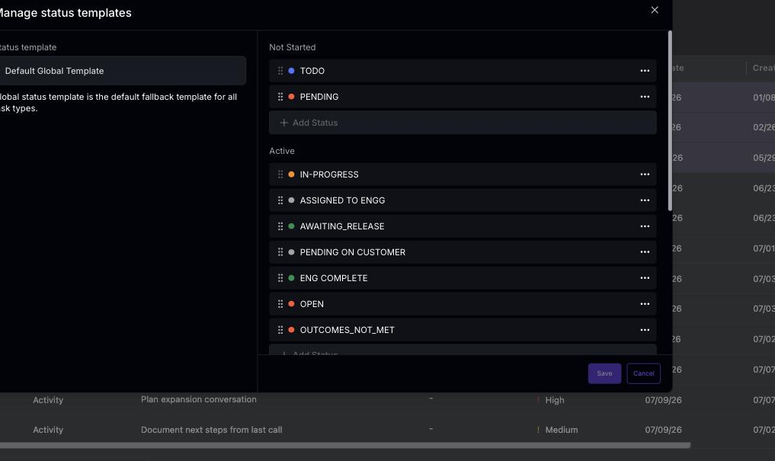The width and height of the screenshot is (775, 461).
Task: Open ellipsis menu for ENG COMPLETE
Action: pos(645,278)
